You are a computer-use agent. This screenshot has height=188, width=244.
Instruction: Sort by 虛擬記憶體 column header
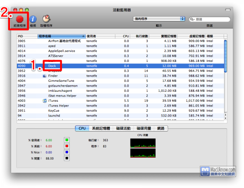coord(191,36)
